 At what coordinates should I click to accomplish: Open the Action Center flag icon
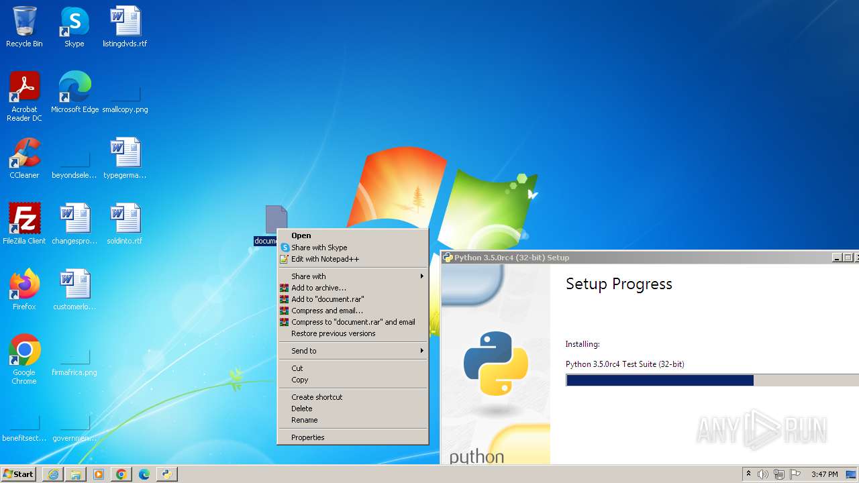[x=795, y=474]
